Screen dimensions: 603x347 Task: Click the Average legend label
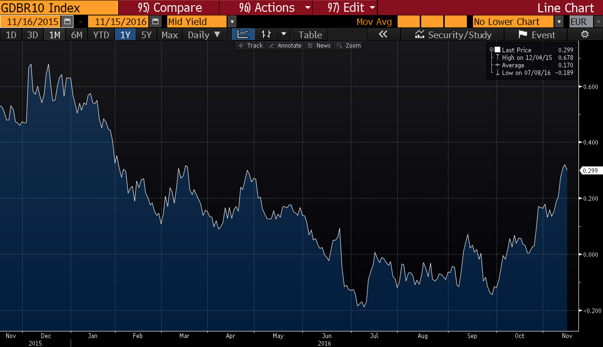[513, 65]
